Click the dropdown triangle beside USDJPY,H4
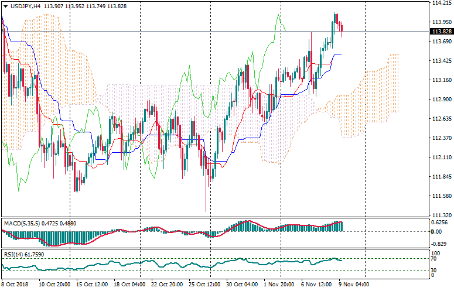 [x=5, y=6]
